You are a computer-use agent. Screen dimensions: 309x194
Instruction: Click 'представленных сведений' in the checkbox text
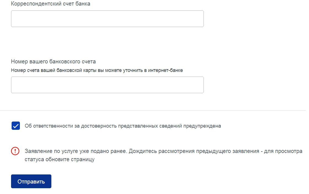click(x=150, y=126)
